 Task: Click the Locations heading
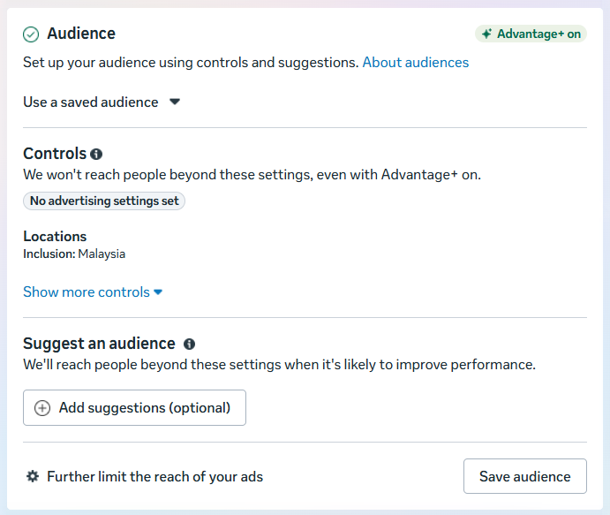click(x=55, y=236)
